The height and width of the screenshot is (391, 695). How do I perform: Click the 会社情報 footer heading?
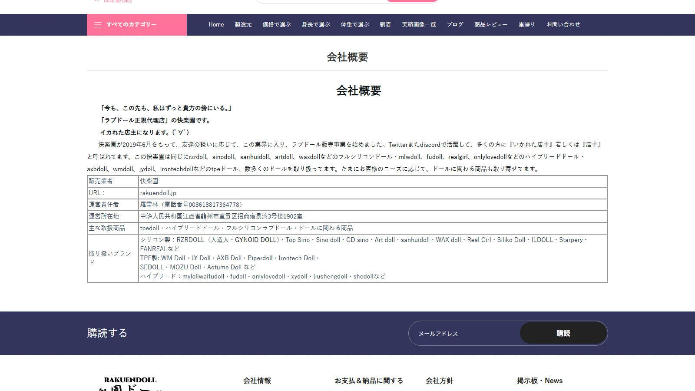[x=257, y=381]
